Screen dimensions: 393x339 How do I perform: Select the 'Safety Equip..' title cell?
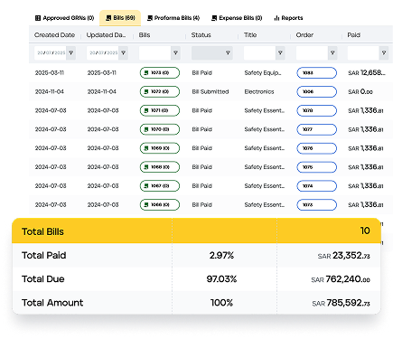pyautogui.click(x=263, y=73)
